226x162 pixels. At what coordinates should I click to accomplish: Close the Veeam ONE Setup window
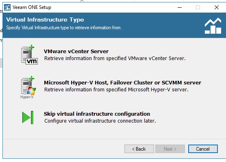coord(217,7)
